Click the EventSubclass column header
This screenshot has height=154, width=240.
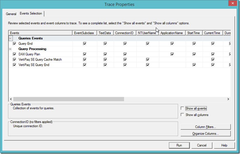85,33
